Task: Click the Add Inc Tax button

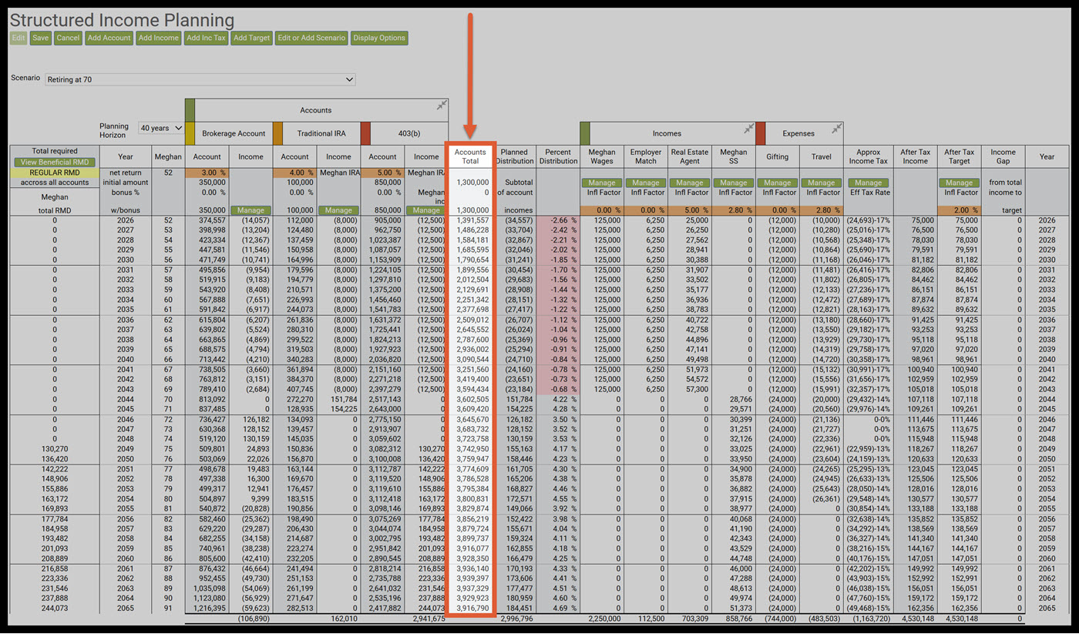Action: (x=206, y=38)
